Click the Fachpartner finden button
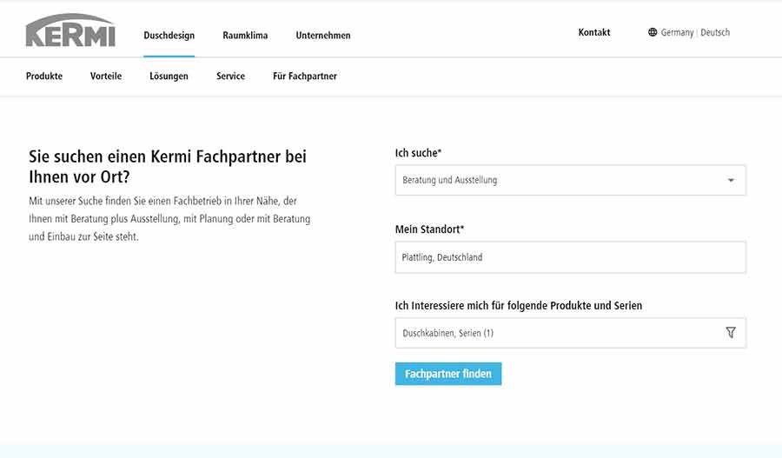The height and width of the screenshot is (458, 782). point(448,374)
